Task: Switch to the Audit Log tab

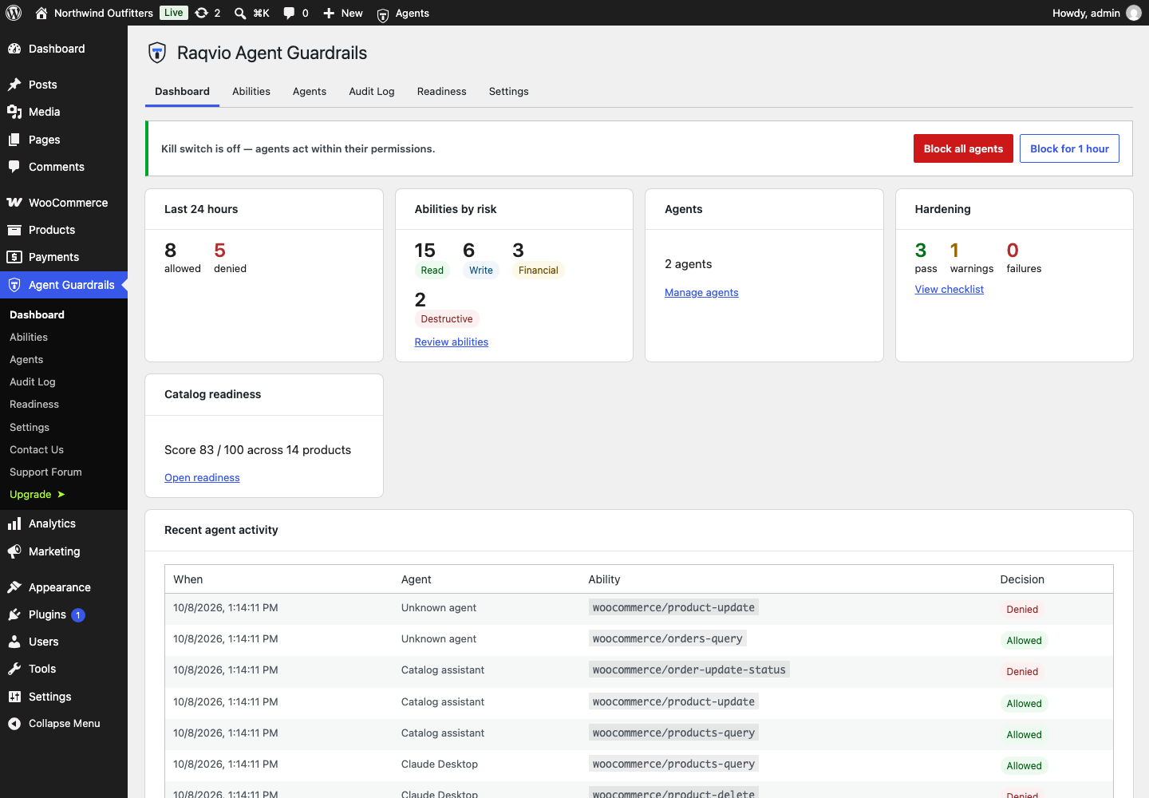Action: coord(372,92)
